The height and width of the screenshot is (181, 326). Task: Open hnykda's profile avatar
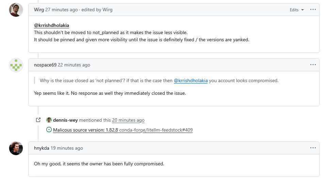16,148
